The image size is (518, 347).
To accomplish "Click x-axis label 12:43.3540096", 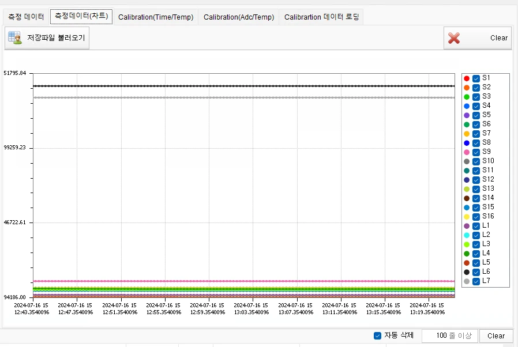I will click(32, 312).
